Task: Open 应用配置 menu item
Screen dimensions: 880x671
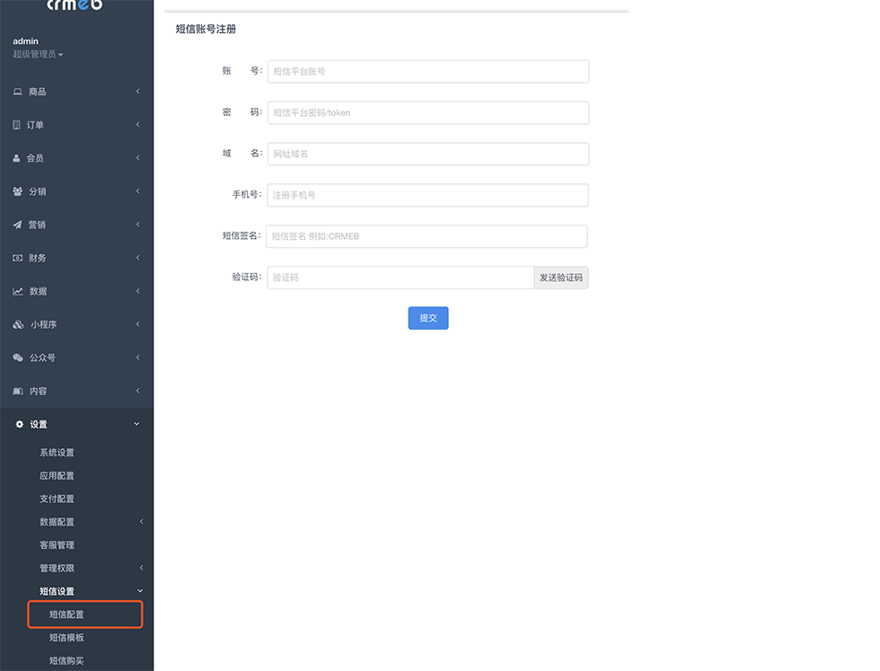Action: 57,475
